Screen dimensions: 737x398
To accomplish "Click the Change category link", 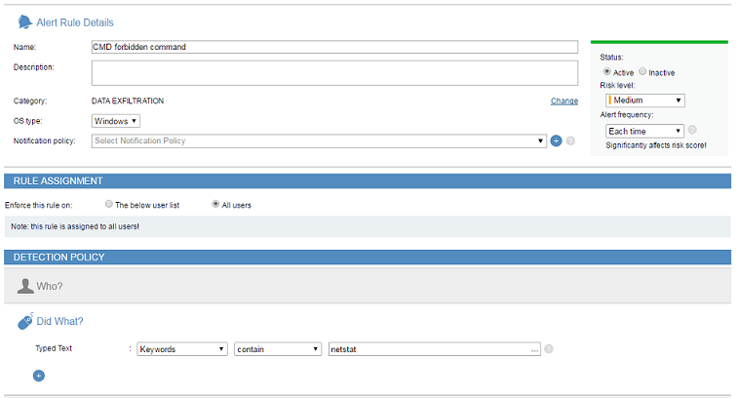I will pos(563,100).
